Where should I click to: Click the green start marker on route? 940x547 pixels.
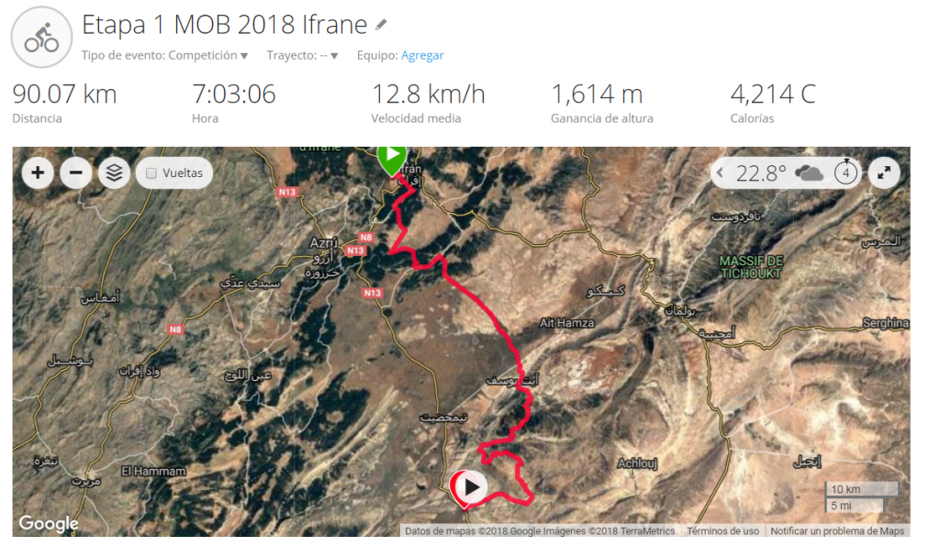tap(392, 160)
